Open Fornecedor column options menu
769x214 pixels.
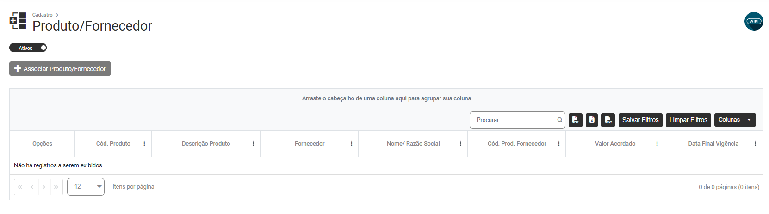click(352, 143)
